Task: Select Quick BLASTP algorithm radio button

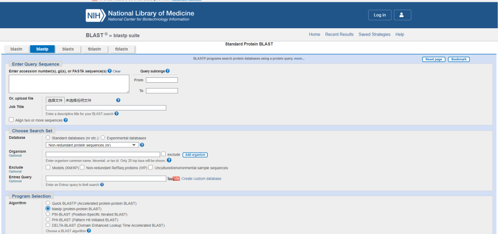Action: tap(48, 203)
